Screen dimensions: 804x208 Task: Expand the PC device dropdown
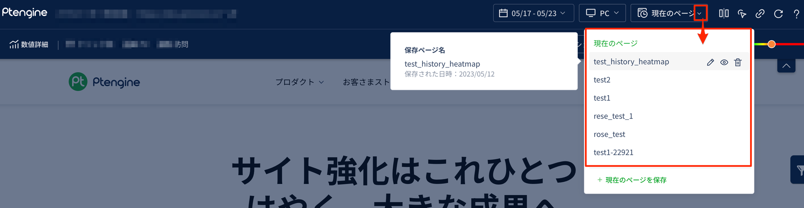[x=602, y=13]
